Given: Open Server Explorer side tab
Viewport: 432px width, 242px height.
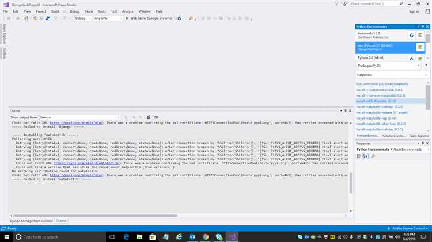Looking at the screenshot, I should pos(5,33).
